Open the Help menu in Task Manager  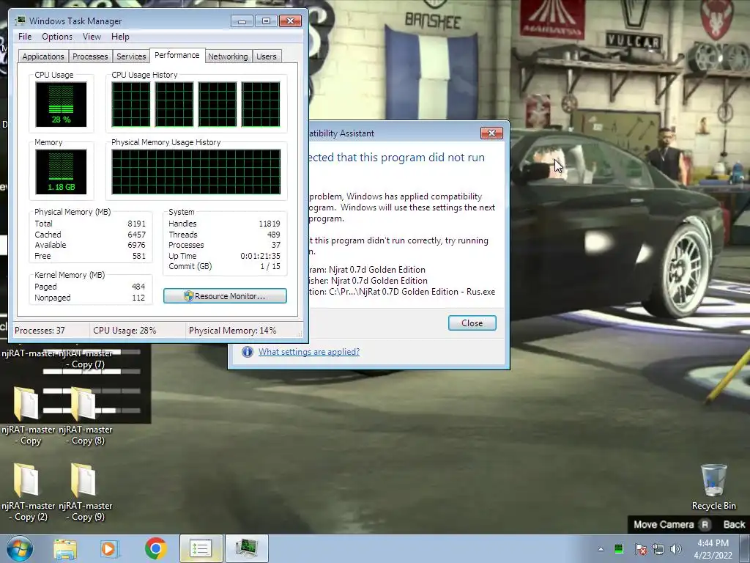click(120, 37)
